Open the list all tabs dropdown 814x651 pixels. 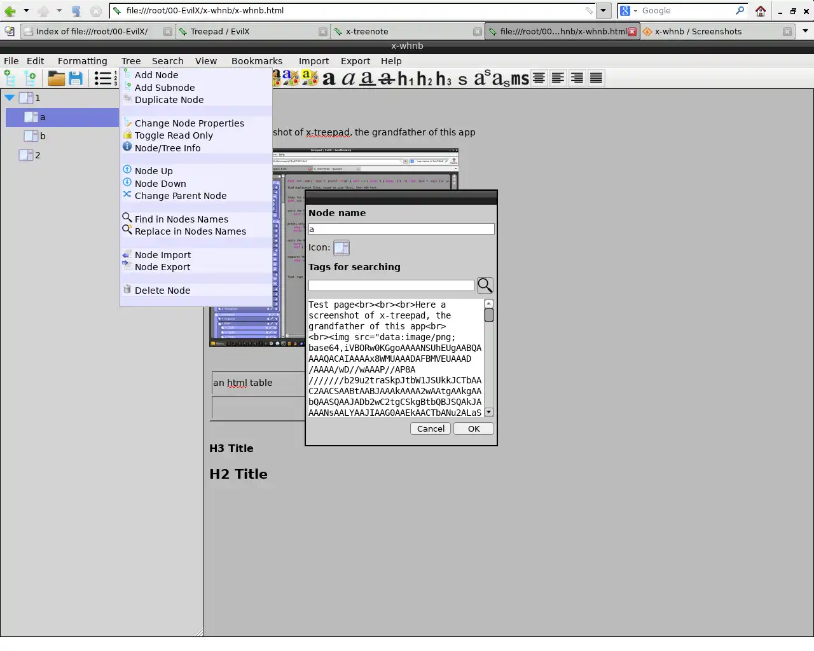(x=805, y=31)
